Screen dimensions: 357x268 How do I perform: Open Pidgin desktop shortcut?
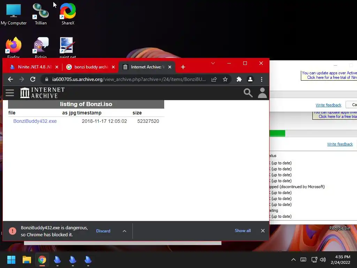coord(40,47)
